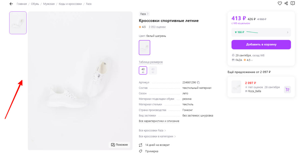Open the Кеды и кроссовки breadcrumb
The height and width of the screenshot is (161, 300).
coord(70,4)
